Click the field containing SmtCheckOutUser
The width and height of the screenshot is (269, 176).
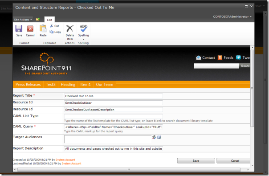(x=114, y=102)
